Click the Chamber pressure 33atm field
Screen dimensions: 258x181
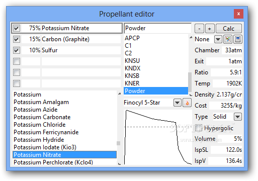[x=232, y=50]
